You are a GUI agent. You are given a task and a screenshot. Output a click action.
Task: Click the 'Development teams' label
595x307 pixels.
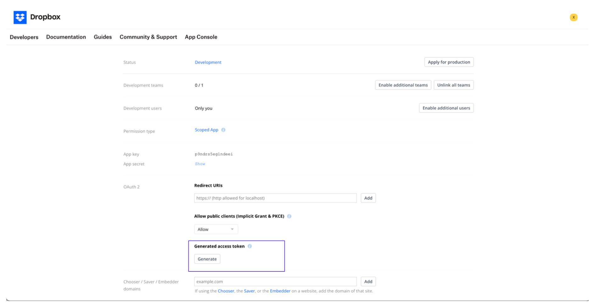pyautogui.click(x=143, y=85)
